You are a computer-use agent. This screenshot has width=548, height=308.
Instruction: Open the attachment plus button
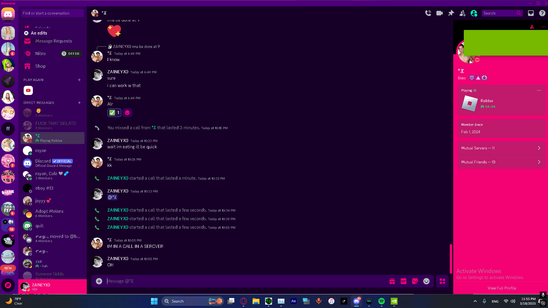[x=99, y=281]
